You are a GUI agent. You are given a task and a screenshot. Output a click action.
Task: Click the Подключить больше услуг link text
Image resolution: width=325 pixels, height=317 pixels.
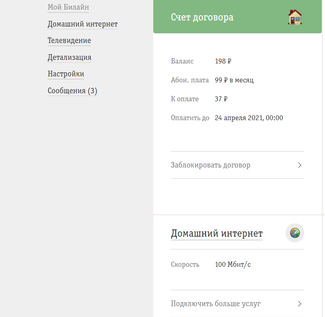(x=216, y=304)
